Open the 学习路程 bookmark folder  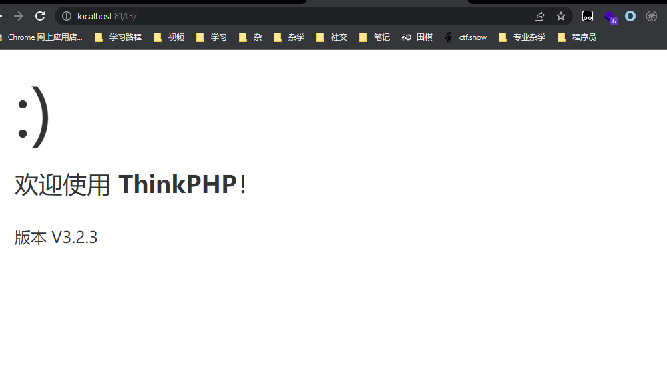118,37
